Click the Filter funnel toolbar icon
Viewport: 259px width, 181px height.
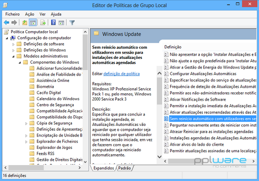[72, 23]
